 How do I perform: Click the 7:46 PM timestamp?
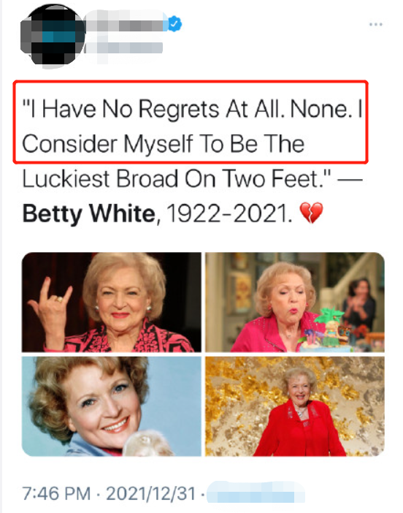[x=56, y=493]
